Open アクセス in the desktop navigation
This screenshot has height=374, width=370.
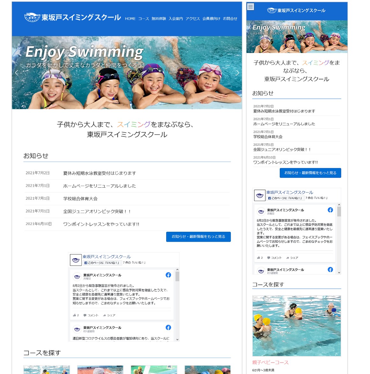[x=192, y=19]
